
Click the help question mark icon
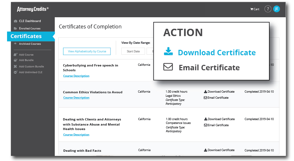[268, 9]
